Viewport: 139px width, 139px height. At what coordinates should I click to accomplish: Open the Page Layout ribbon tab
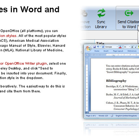[x=118, y=51]
